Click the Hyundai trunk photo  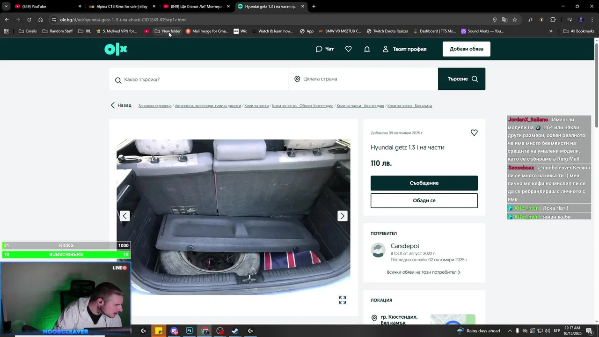pos(234,217)
